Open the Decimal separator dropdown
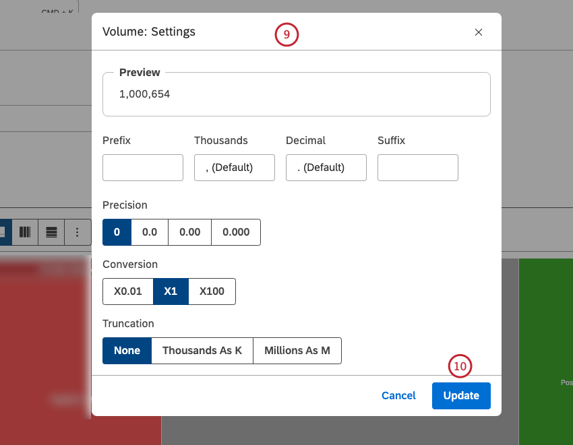The image size is (573, 445). pyautogui.click(x=326, y=168)
